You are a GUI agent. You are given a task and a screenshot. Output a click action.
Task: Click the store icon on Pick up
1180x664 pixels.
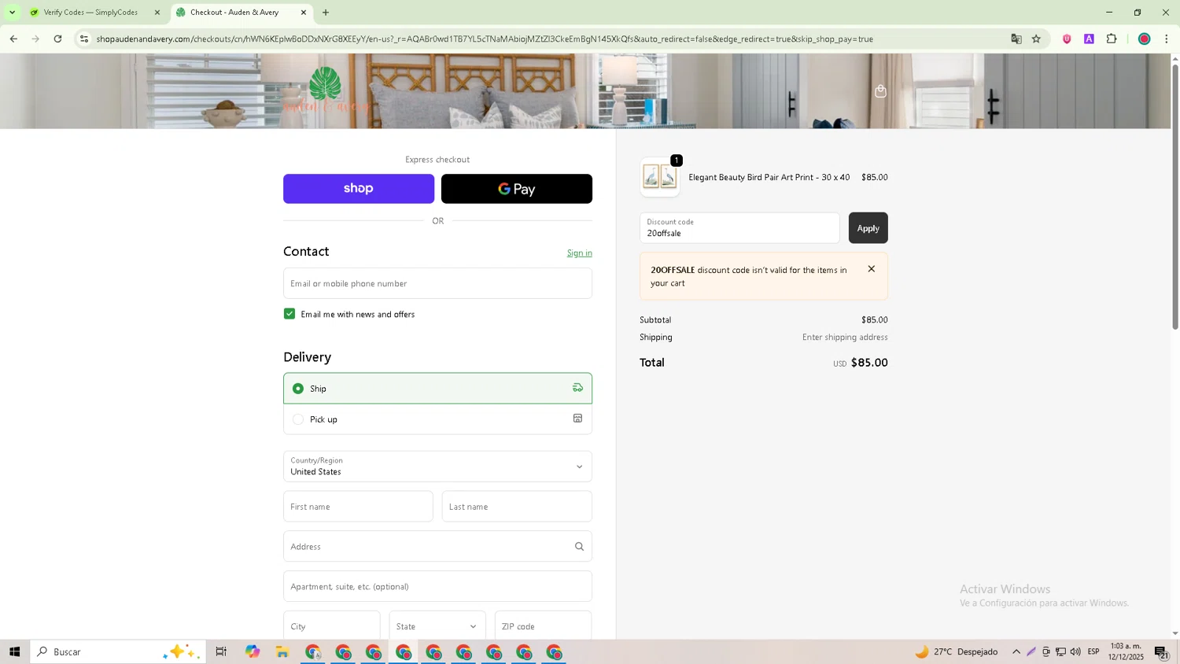577,419
